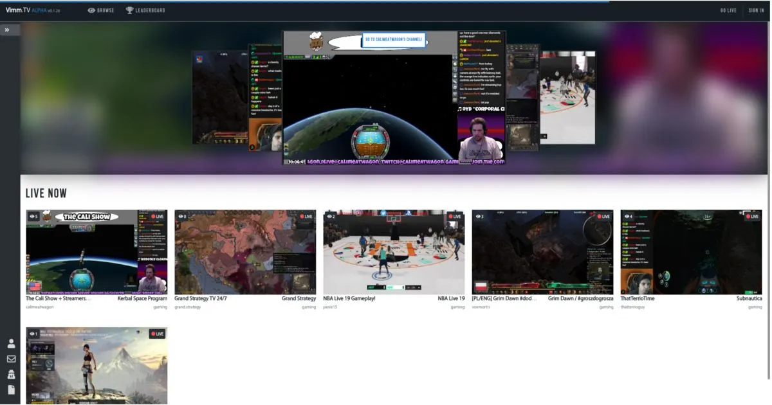Click GO LIVE in the top bar
Screen dimensions: 772x405
tap(728, 10)
